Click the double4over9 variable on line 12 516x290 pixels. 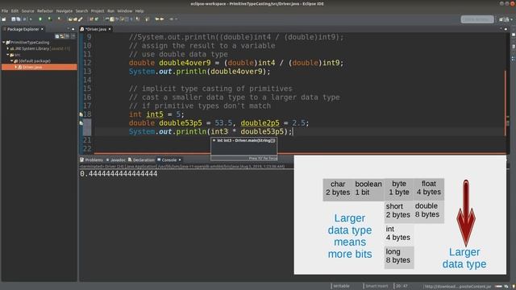click(185, 63)
